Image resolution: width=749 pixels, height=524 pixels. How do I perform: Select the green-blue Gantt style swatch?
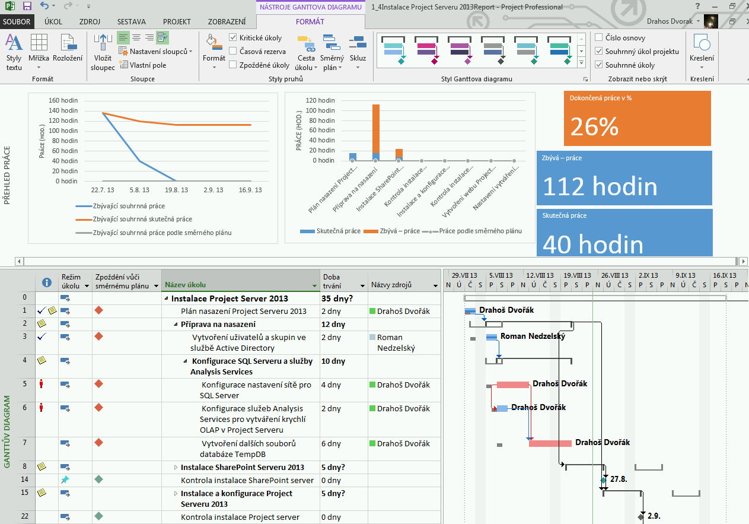tap(559, 50)
